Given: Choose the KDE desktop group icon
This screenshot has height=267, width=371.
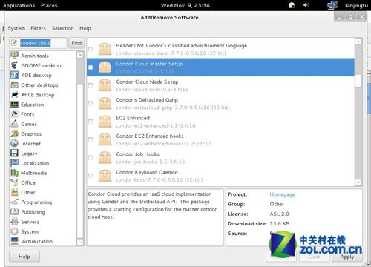Looking at the screenshot, I should 14,75.
